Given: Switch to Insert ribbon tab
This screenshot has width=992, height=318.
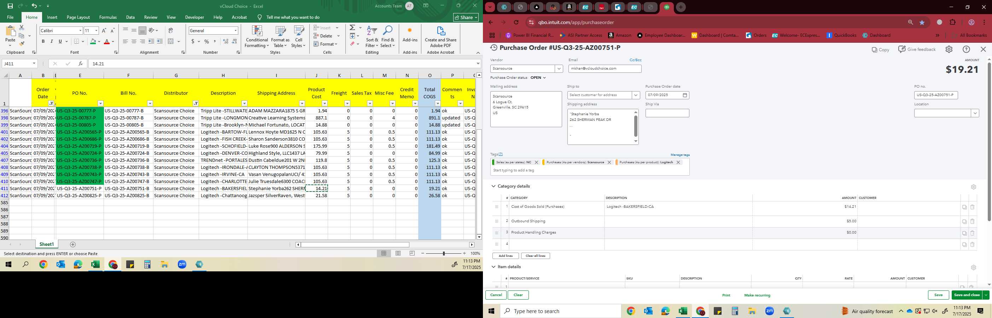Looking at the screenshot, I should pos(52,17).
